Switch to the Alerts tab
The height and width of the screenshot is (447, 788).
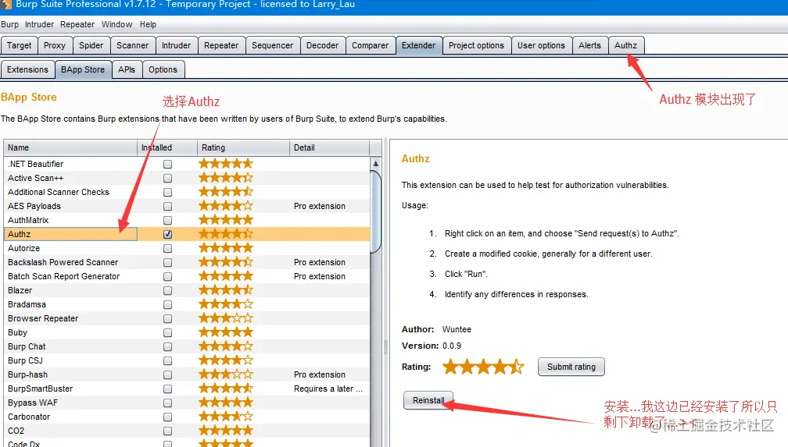coord(589,45)
